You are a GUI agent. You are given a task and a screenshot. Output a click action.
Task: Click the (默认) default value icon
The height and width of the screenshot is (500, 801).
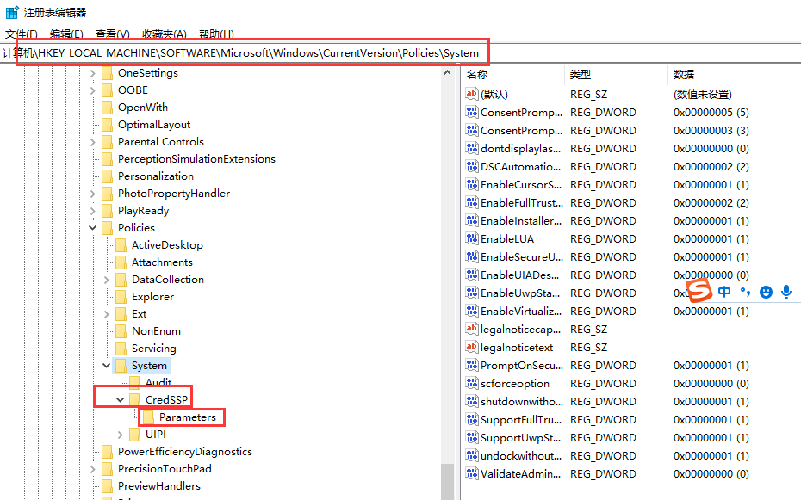471,95
